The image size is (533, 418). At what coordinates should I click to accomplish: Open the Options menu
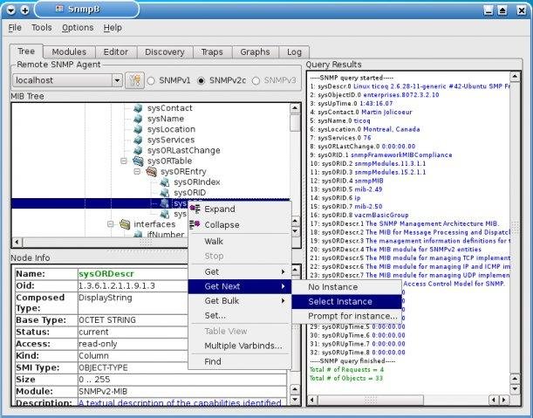coord(78,28)
